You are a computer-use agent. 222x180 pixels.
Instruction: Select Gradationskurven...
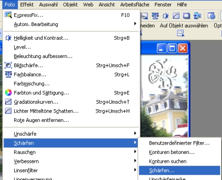(71, 102)
